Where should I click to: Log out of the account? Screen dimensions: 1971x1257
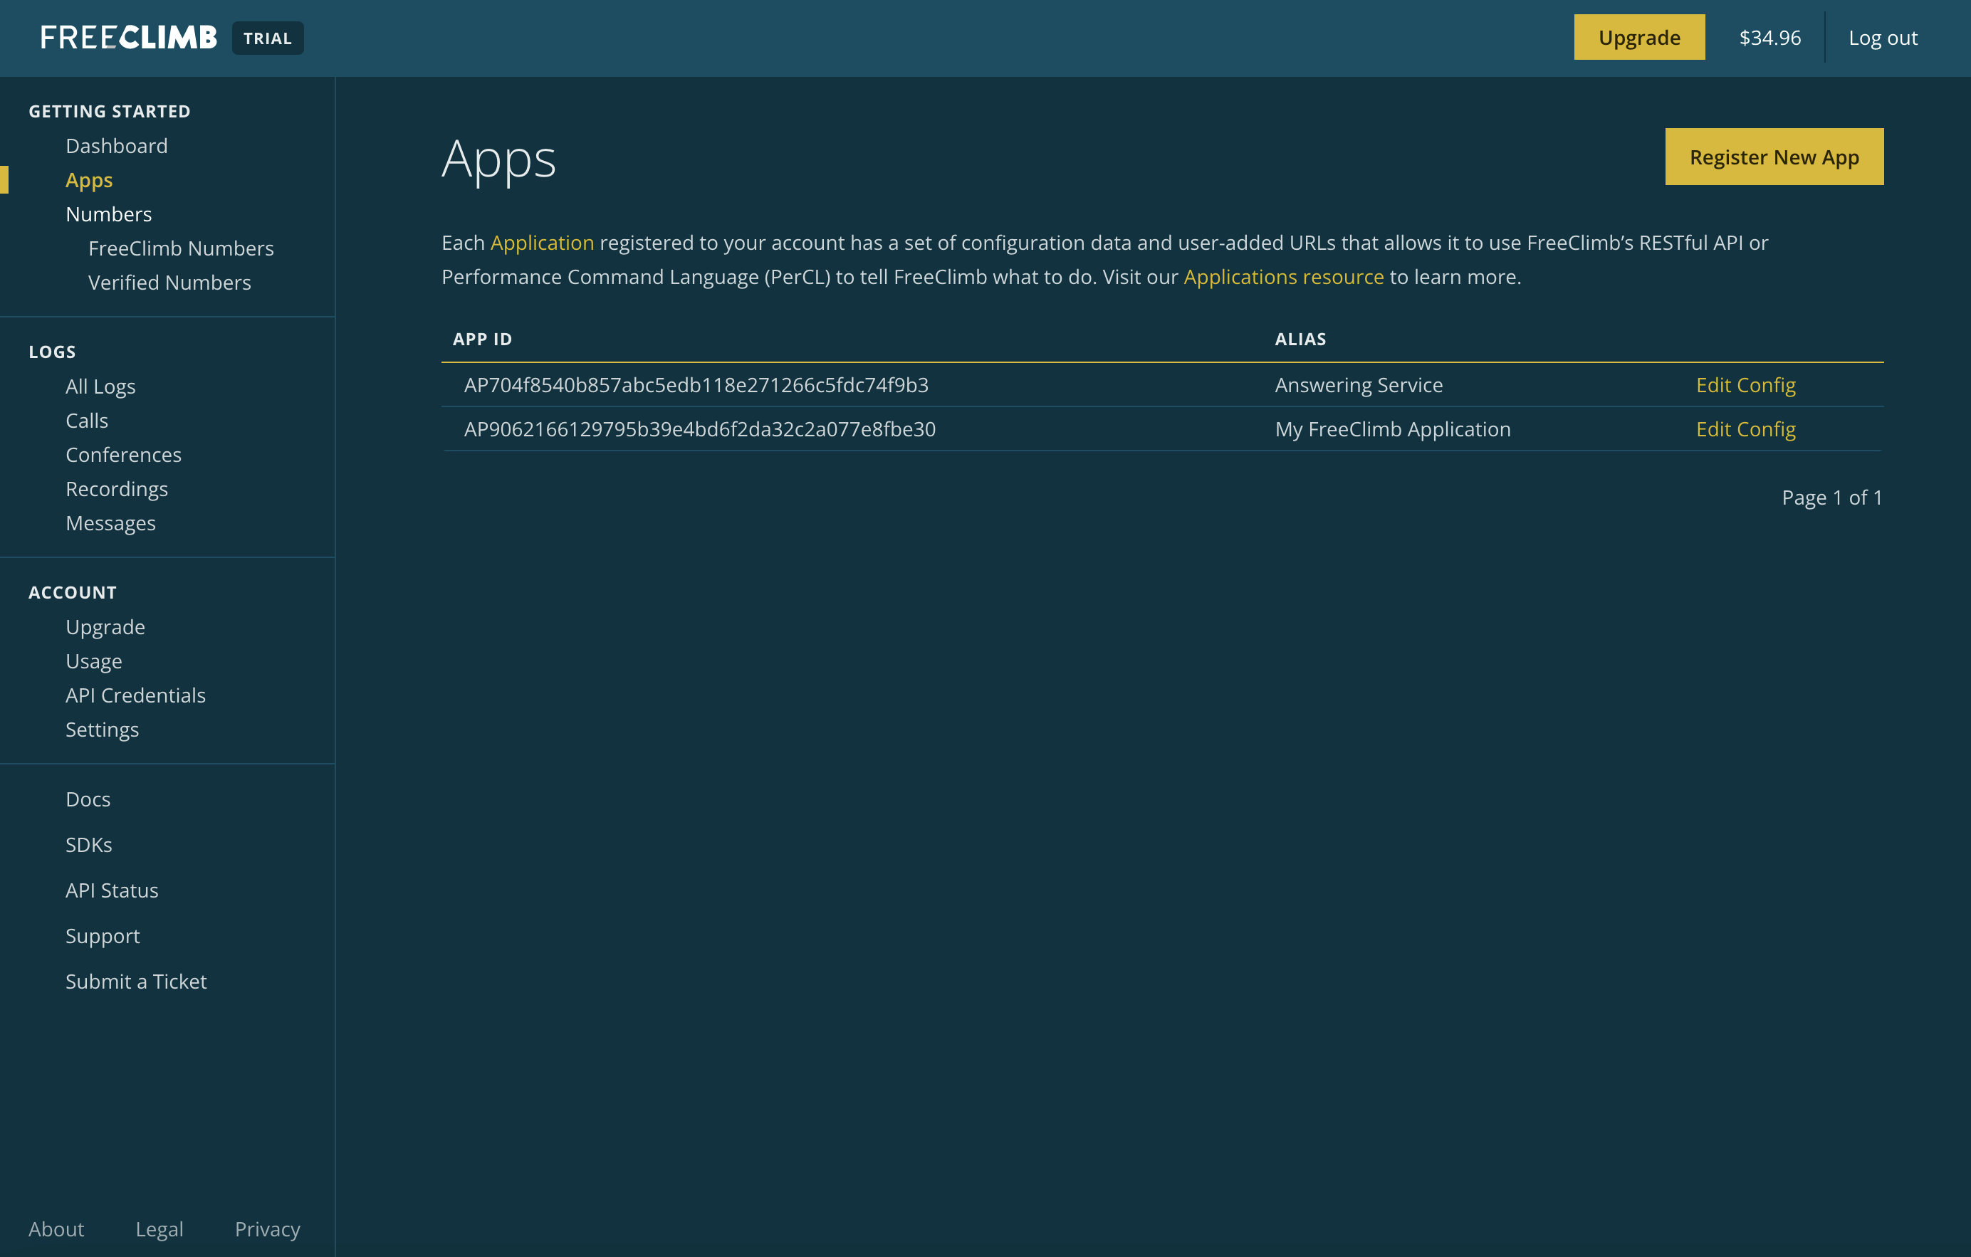tap(1883, 38)
